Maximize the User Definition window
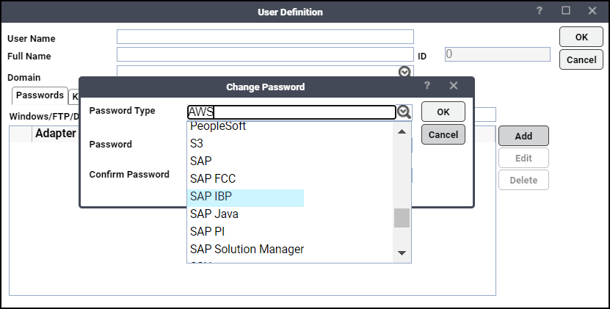Viewport: 610px width, 309px height. point(566,10)
